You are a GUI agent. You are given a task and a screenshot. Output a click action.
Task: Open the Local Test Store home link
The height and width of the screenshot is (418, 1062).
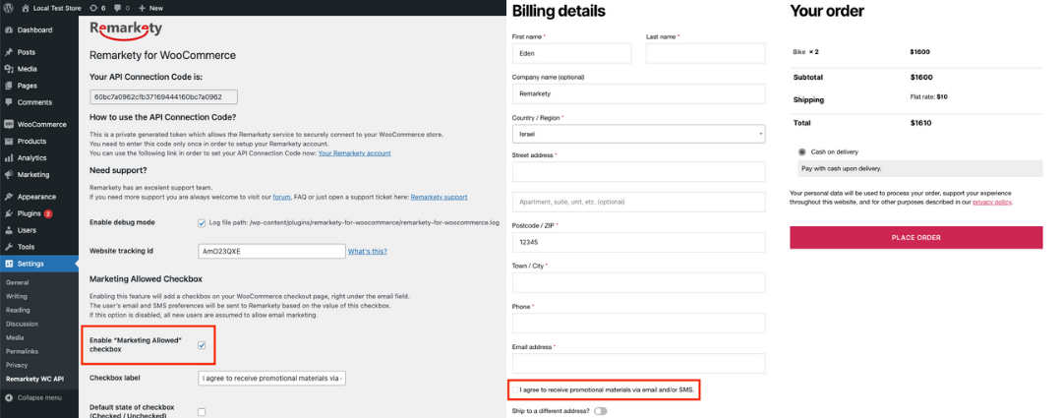click(51, 8)
